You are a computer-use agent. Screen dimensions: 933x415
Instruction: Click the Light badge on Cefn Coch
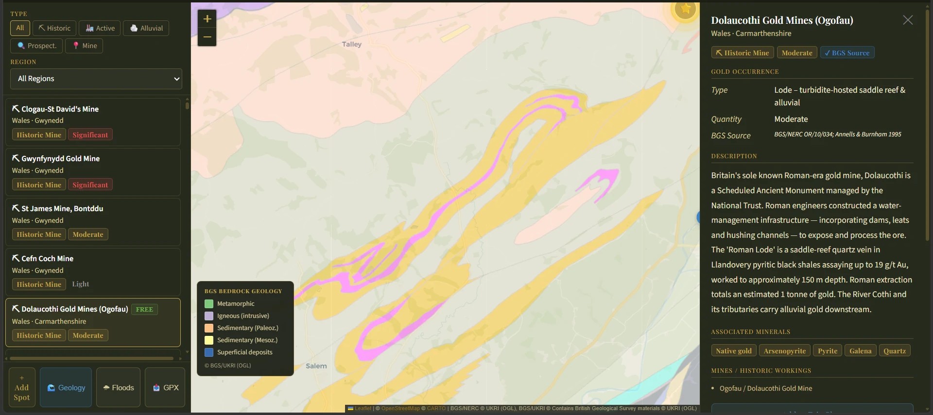(x=81, y=284)
